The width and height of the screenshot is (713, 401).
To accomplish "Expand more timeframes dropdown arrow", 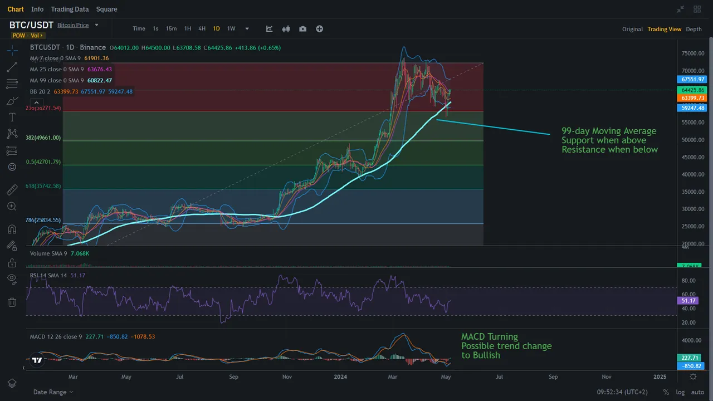I will click(x=247, y=28).
